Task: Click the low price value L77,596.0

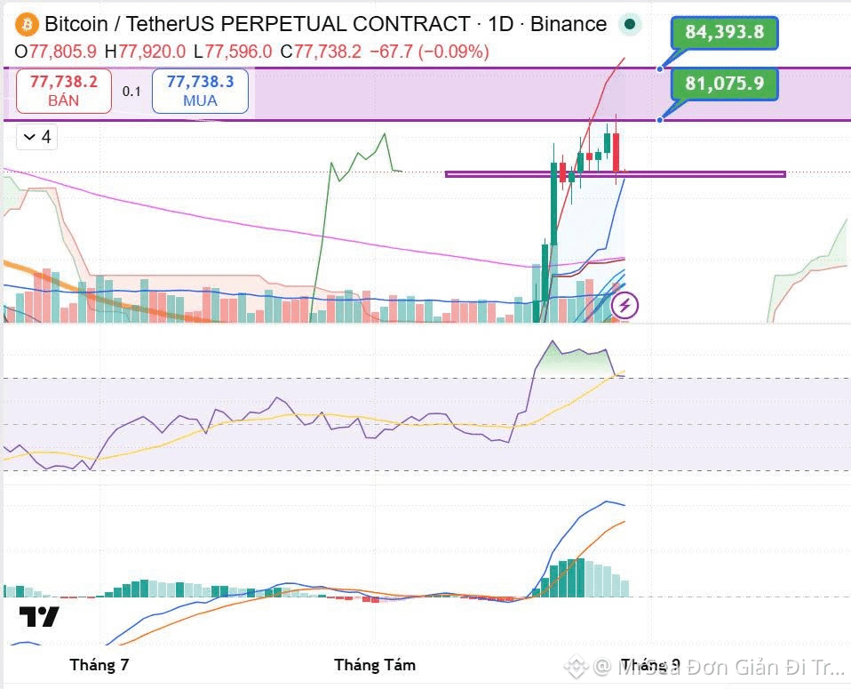Action: click(232, 52)
